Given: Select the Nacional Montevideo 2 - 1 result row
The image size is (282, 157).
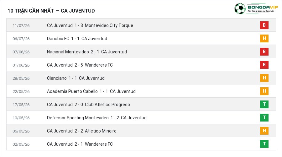Looking at the screenshot, I should (x=141, y=51).
